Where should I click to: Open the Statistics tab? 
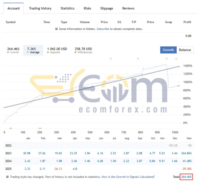(x=67, y=8)
